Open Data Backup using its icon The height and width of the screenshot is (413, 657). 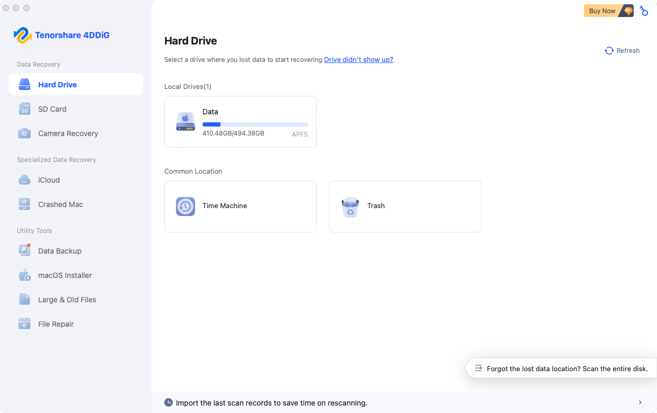click(x=25, y=251)
